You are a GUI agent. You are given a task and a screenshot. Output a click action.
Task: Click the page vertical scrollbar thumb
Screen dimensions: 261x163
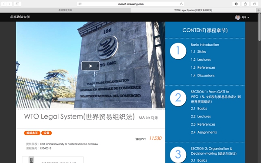click(x=259, y=27)
